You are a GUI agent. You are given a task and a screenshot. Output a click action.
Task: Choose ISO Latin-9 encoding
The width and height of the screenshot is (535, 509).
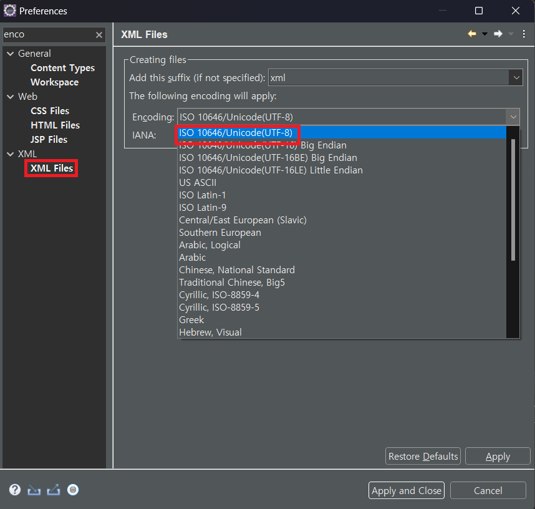pyautogui.click(x=342, y=208)
